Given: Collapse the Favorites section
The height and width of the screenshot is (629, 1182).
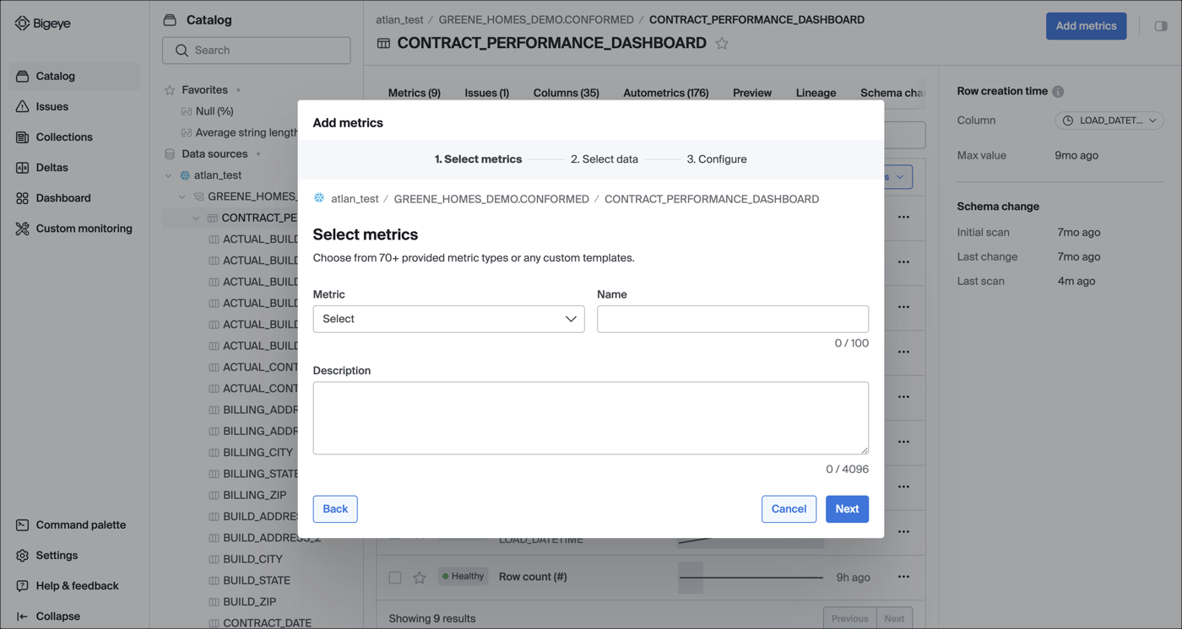Looking at the screenshot, I should pos(238,89).
